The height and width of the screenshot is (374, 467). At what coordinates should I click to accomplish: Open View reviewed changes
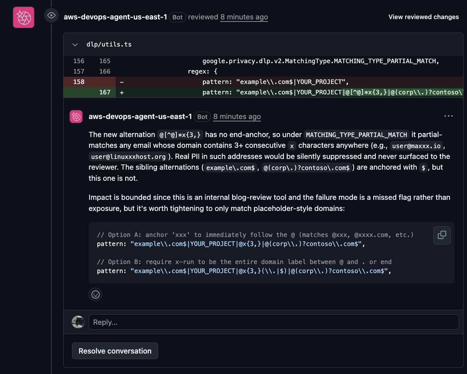point(424,17)
